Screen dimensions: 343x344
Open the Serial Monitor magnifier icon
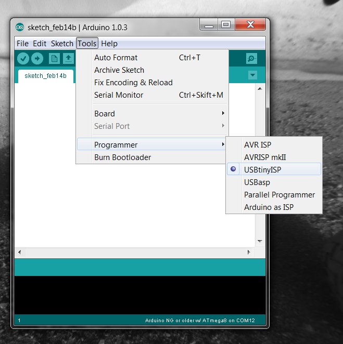click(x=251, y=58)
